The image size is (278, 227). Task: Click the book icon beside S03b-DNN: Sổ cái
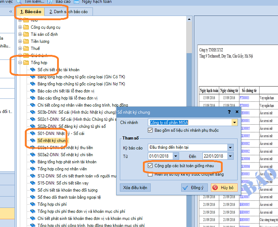33,112
